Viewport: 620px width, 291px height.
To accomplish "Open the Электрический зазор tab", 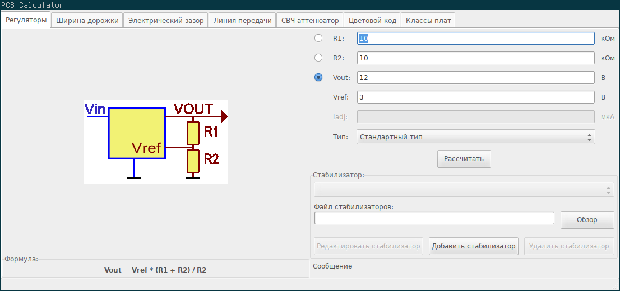I will click(x=166, y=21).
